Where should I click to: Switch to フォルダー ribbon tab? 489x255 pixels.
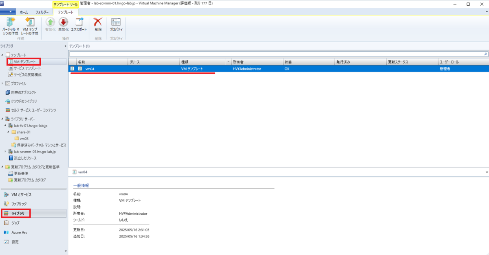tap(42, 12)
